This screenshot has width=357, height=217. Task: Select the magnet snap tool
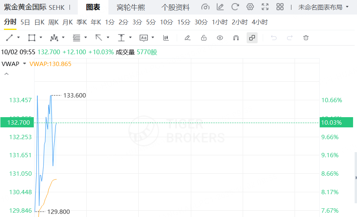pyautogui.click(x=236, y=38)
